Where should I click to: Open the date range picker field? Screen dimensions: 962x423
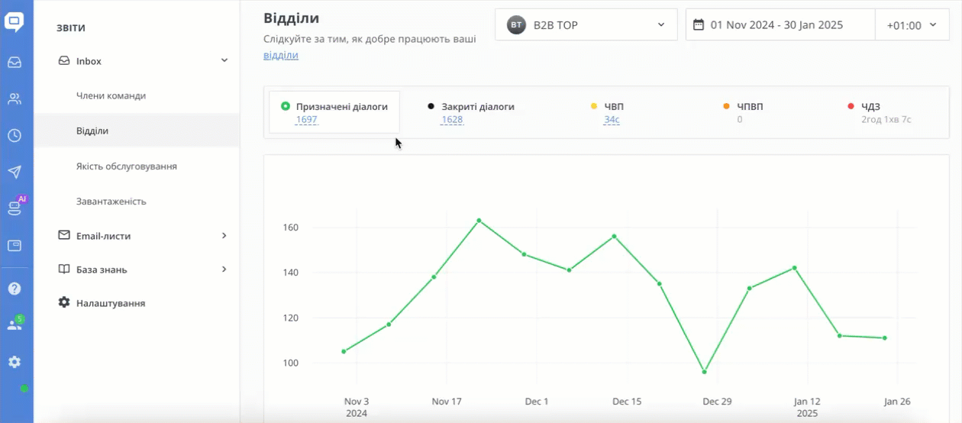(x=780, y=25)
